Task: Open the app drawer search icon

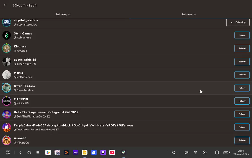Action: click(x=8, y=152)
